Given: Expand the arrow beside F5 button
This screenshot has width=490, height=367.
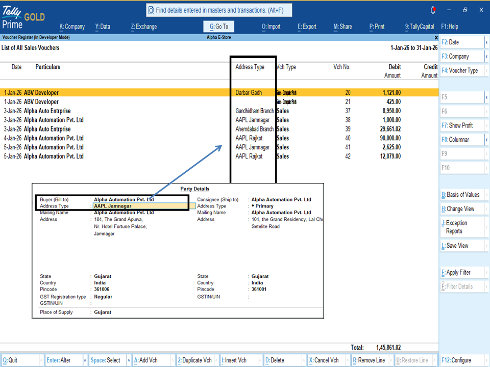Looking at the screenshot, I should 486,97.
